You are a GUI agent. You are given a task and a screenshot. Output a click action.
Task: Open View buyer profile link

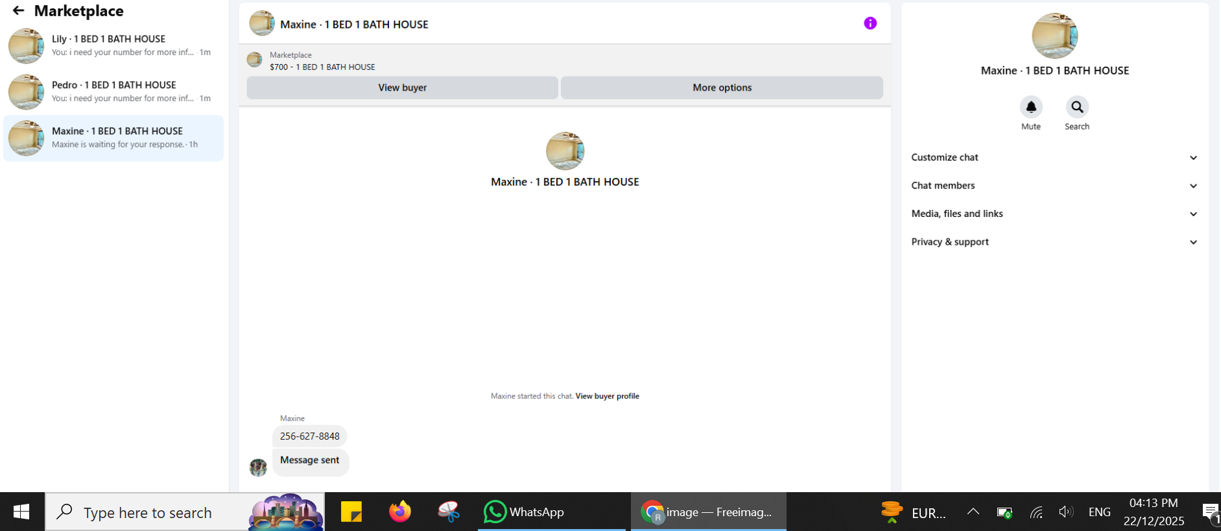(607, 396)
